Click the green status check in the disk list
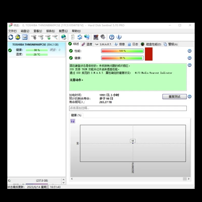The height and width of the screenshot is (202, 202). [10, 50]
